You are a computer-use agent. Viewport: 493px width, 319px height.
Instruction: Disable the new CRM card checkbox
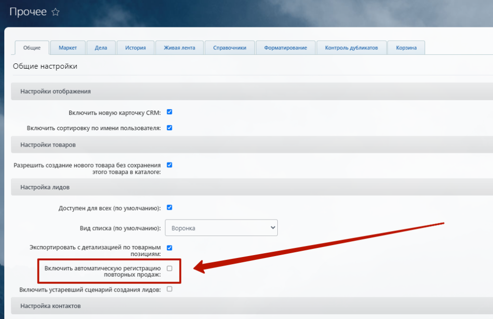tap(169, 112)
